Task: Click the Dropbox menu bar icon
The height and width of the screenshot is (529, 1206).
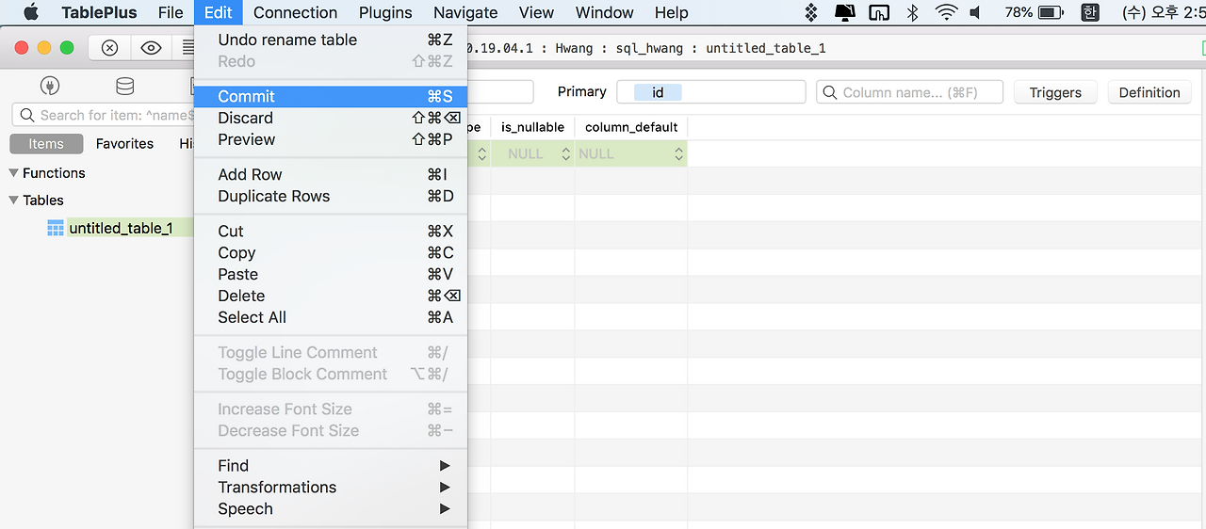Action: [x=811, y=12]
